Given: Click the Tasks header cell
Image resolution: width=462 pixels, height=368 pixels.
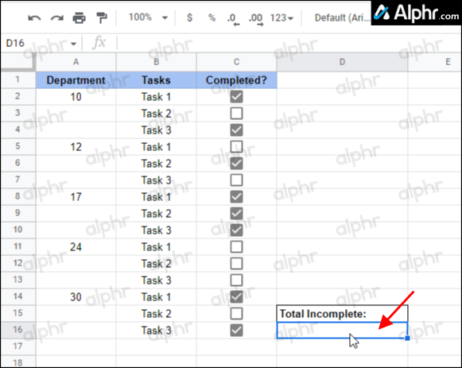Looking at the screenshot, I should (156, 80).
